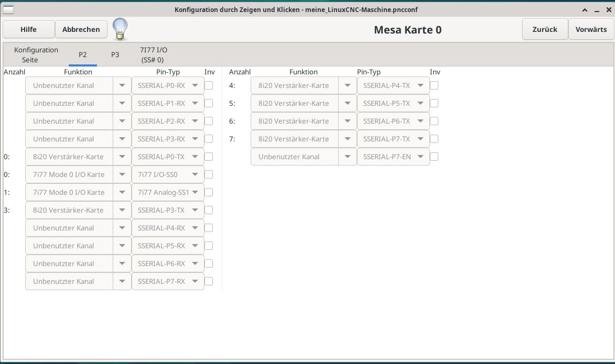The width and height of the screenshot is (615, 364).
Task: Toggle Inv checkbox for SSERIAL-P5-RX
Action: click(x=209, y=246)
